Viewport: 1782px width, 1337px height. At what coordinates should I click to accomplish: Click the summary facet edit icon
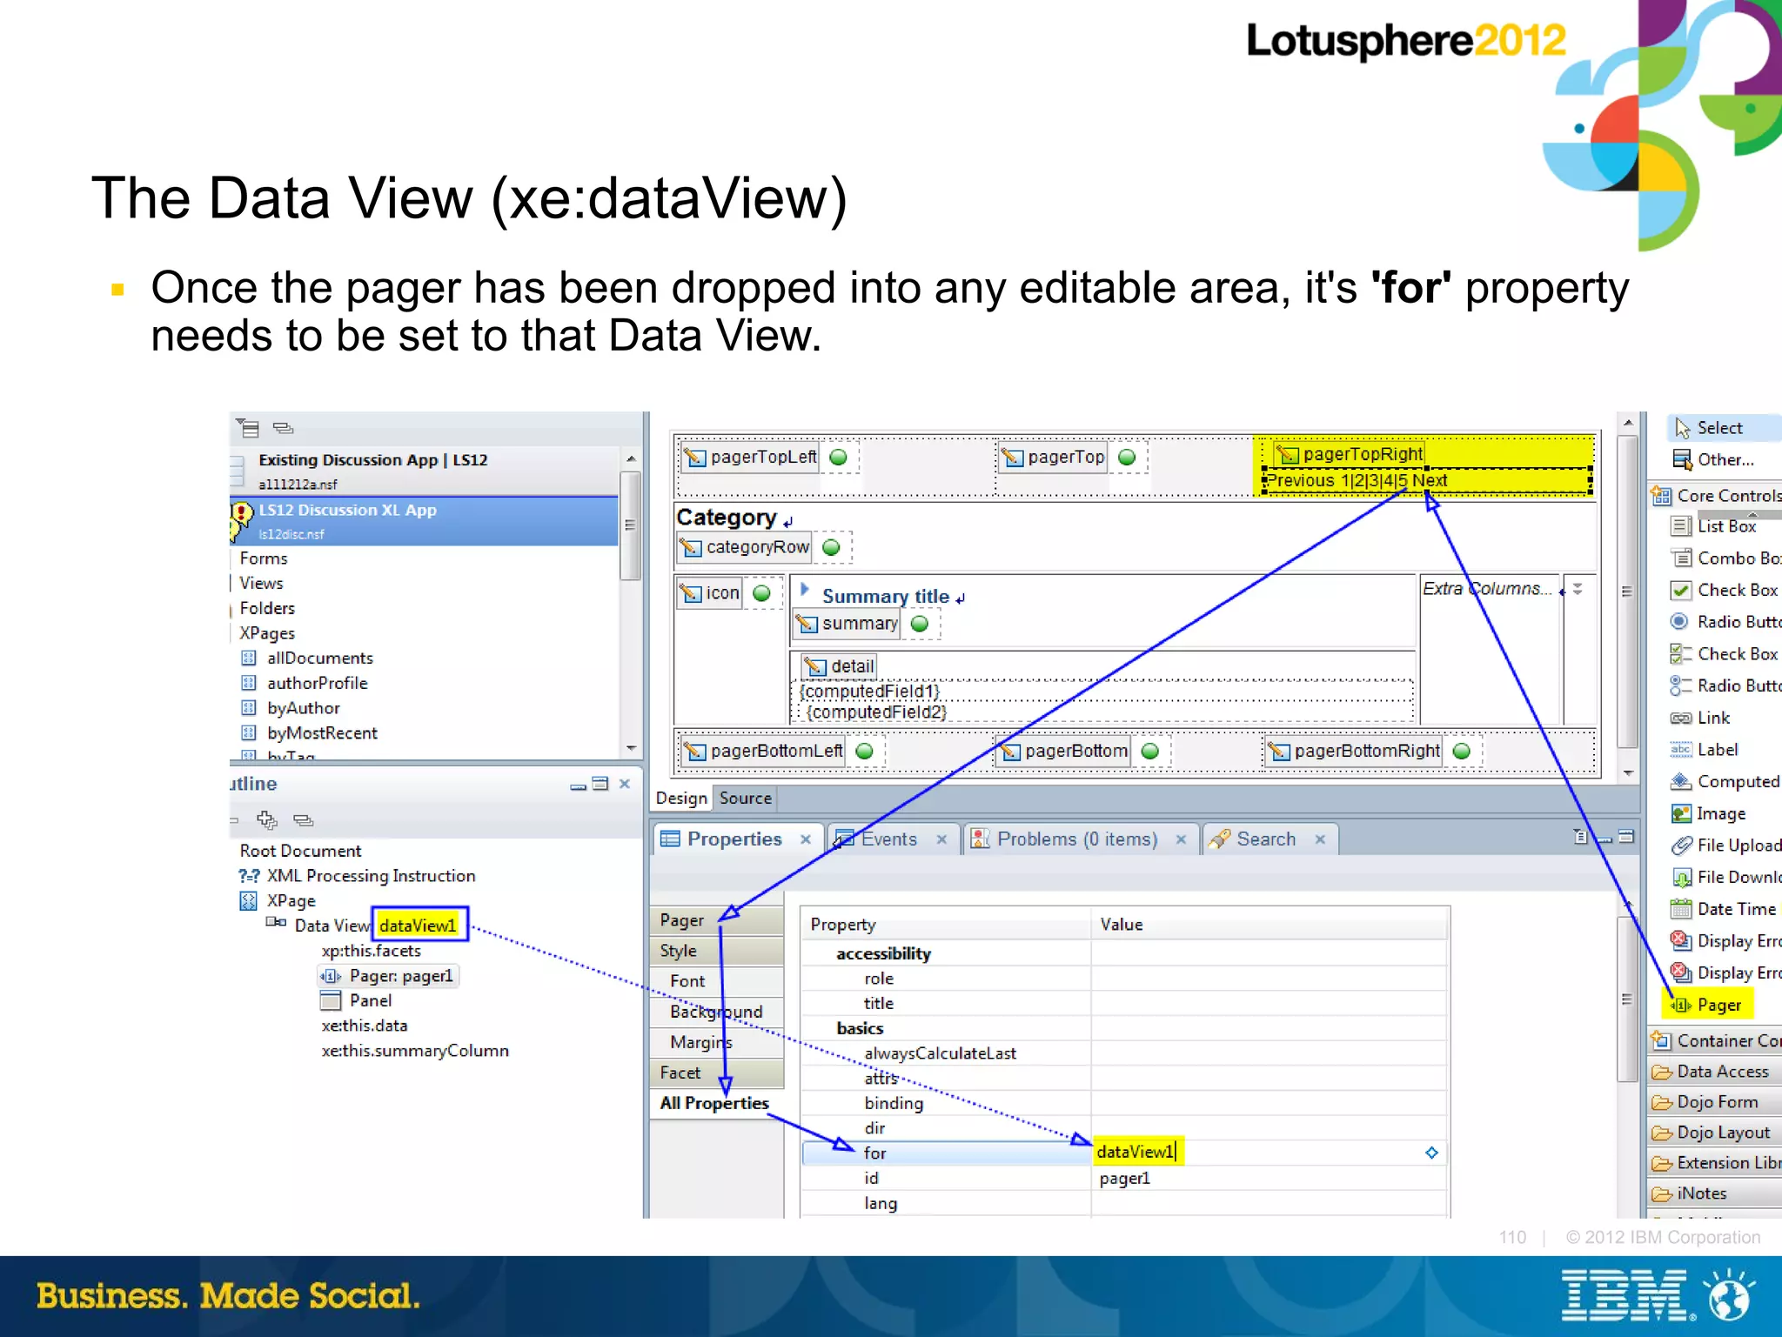point(807,624)
